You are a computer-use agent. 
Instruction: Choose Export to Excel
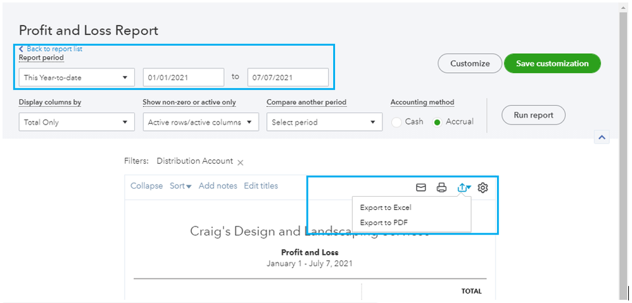coord(386,207)
